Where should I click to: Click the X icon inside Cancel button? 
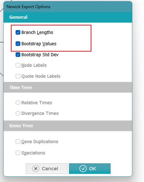tap(36, 169)
